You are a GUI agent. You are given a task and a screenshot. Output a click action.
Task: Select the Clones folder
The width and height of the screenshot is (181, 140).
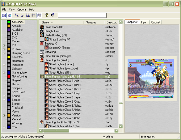(x=16, y=41)
